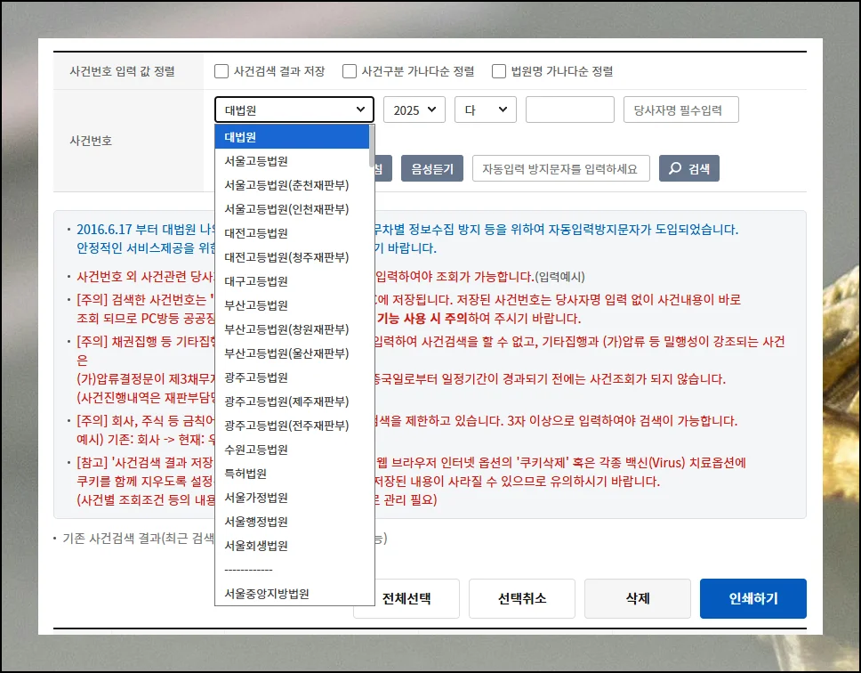Click the 인쇄하기 print button
This screenshot has width=861, height=673.
752,598
